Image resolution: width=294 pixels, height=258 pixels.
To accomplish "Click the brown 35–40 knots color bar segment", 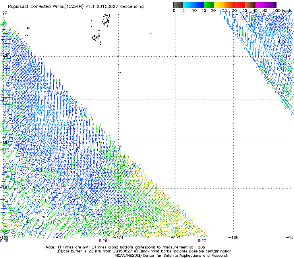I will (x=250, y=5).
